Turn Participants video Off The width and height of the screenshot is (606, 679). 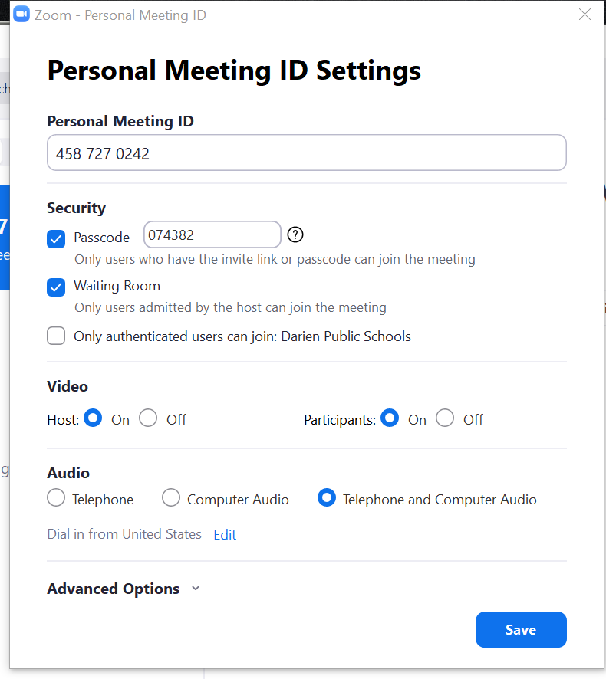(445, 418)
